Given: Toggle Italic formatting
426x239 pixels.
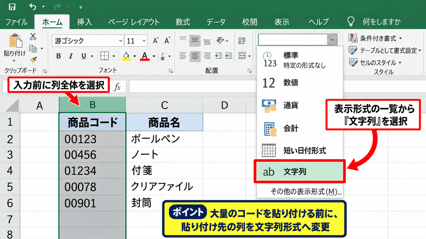Looking at the screenshot, I should coord(71,56).
